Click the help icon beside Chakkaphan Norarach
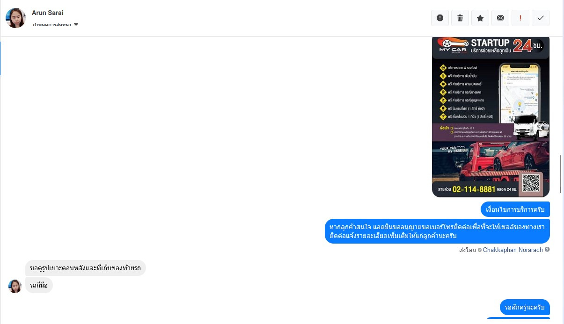 (547, 250)
